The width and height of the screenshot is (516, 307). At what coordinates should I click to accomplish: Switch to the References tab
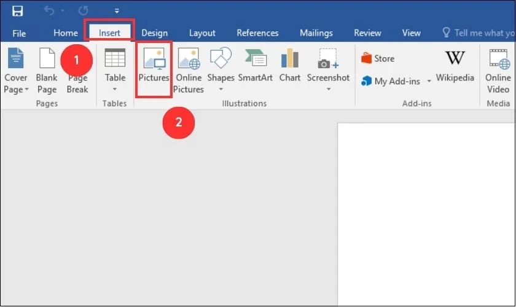[257, 33]
